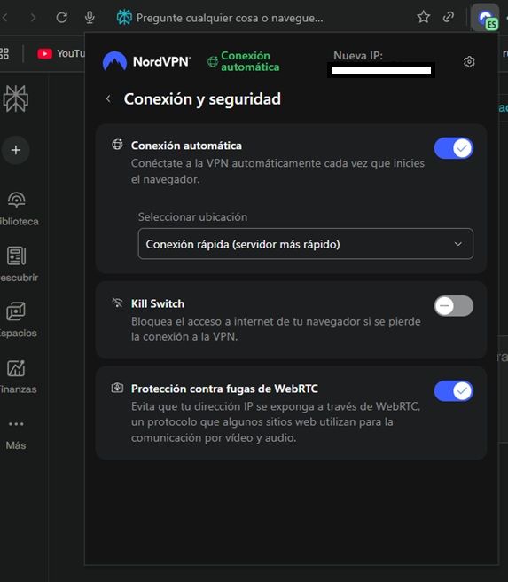
Task: Click dropdown chevron for Conexión rápida
Action: [x=458, y=244]
